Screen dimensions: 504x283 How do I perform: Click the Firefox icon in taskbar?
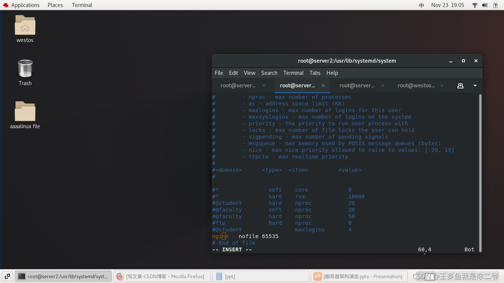click(120, 276)
